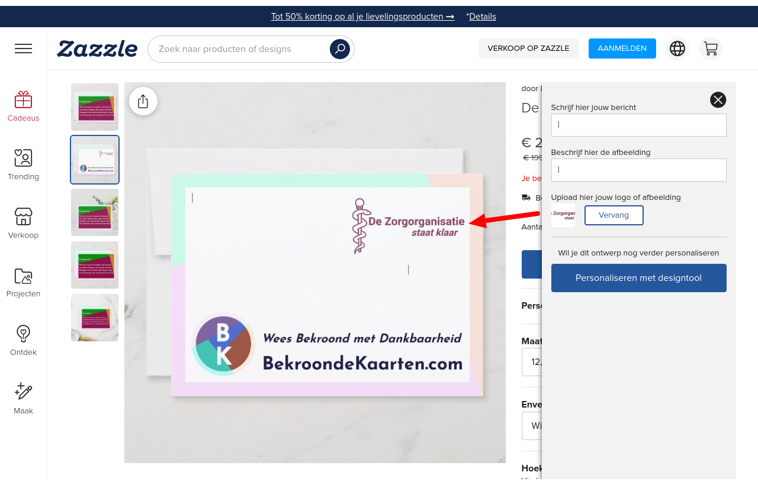This screenshot has height=485, width=758.
Task: Click the search magnifier icon
Action: [339, 49]
